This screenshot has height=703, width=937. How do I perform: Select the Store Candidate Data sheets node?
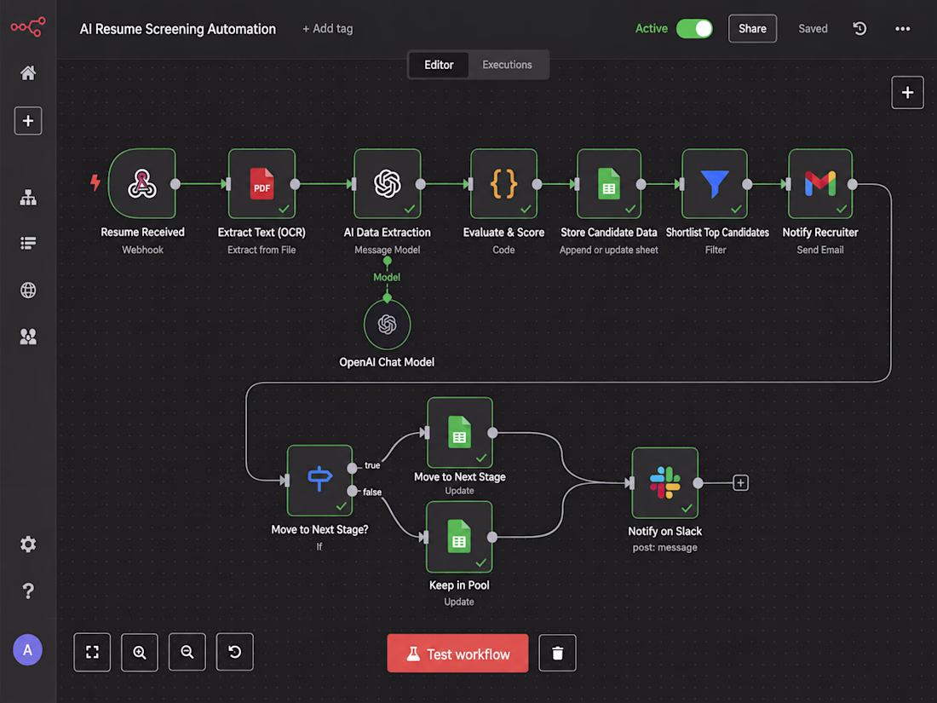[609, 183]
